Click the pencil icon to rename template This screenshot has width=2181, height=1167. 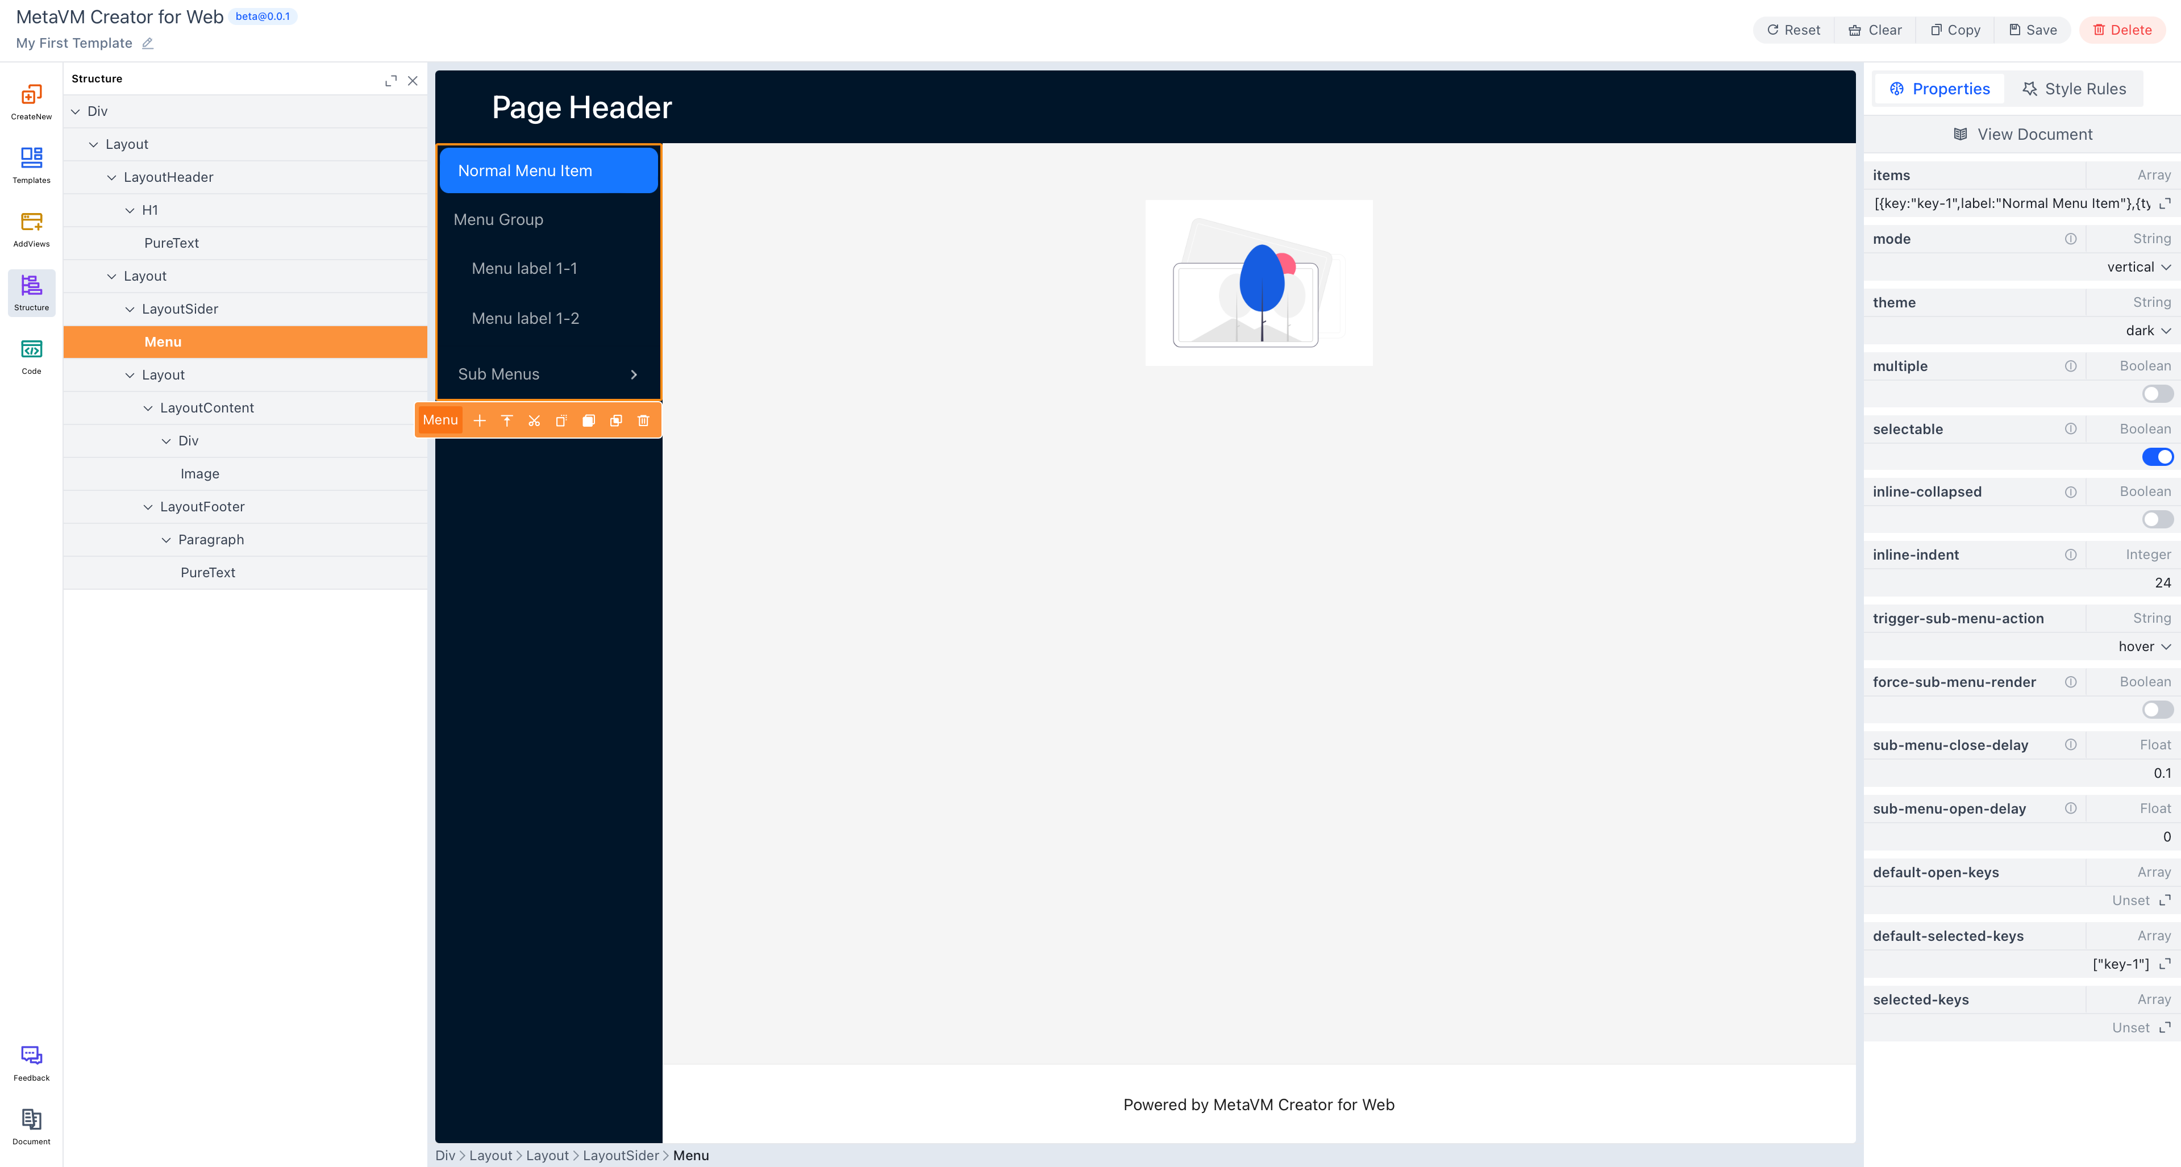coord(147,43)
